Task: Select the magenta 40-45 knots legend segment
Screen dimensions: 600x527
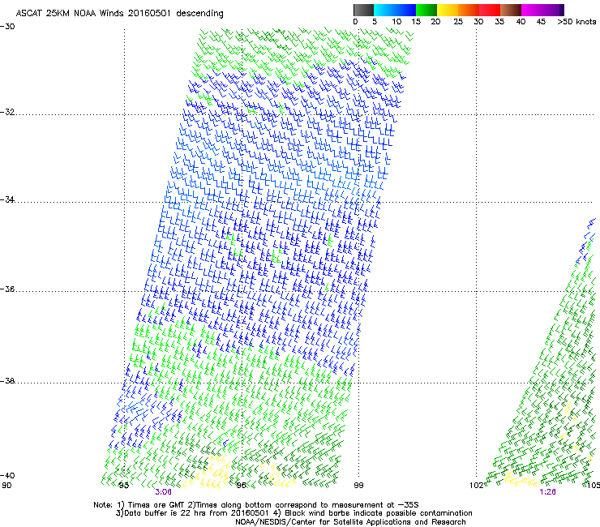Action: [x=532, y=10]
